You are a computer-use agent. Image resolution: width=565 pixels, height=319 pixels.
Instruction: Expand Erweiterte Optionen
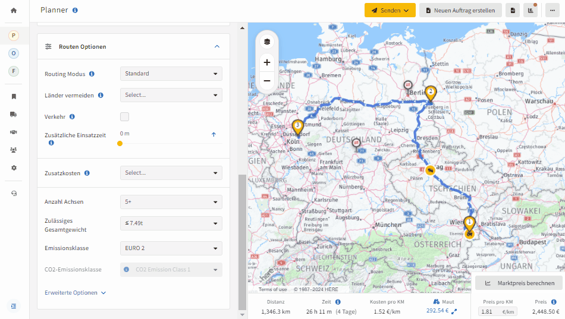click(75, 293)
